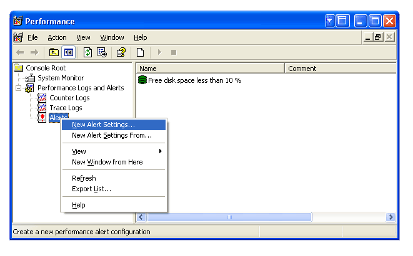The height and width of the screenshot is (256, 413).
Task: Choose New Alert Settings... from context menu
Action: pyautogui.click(x=114, y=125)
